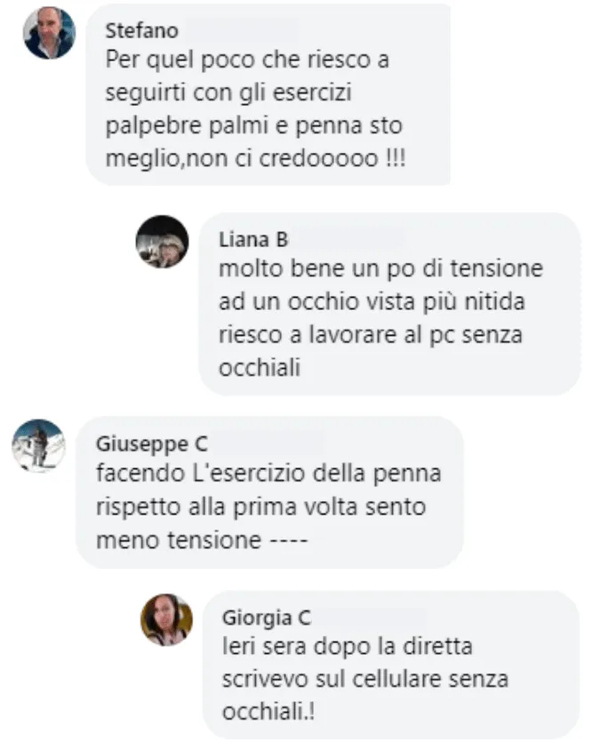Click the text 'occhiali.!' in Giorgia's comment
Screen dimensions: 600x750
(269, 713)
